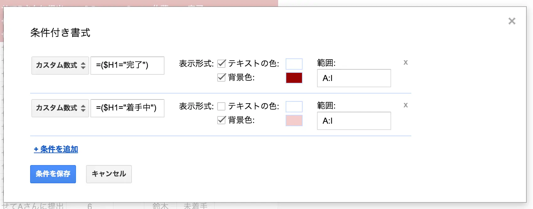Open the light pink background color swatch
The image size is (533, 209).
click(294, 121)
